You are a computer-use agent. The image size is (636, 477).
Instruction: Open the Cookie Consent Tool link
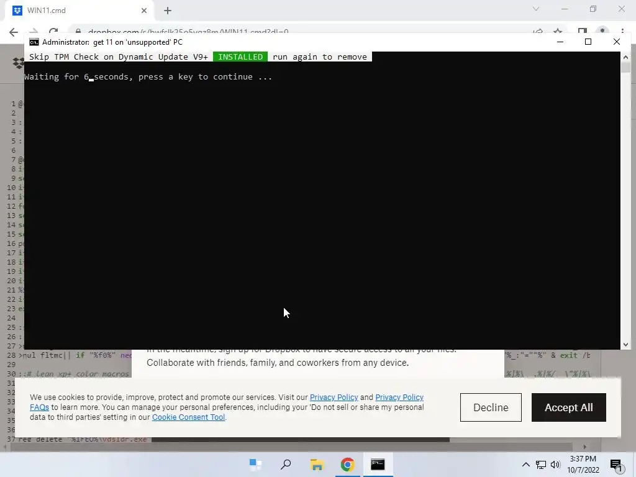(x=189, y=417)
